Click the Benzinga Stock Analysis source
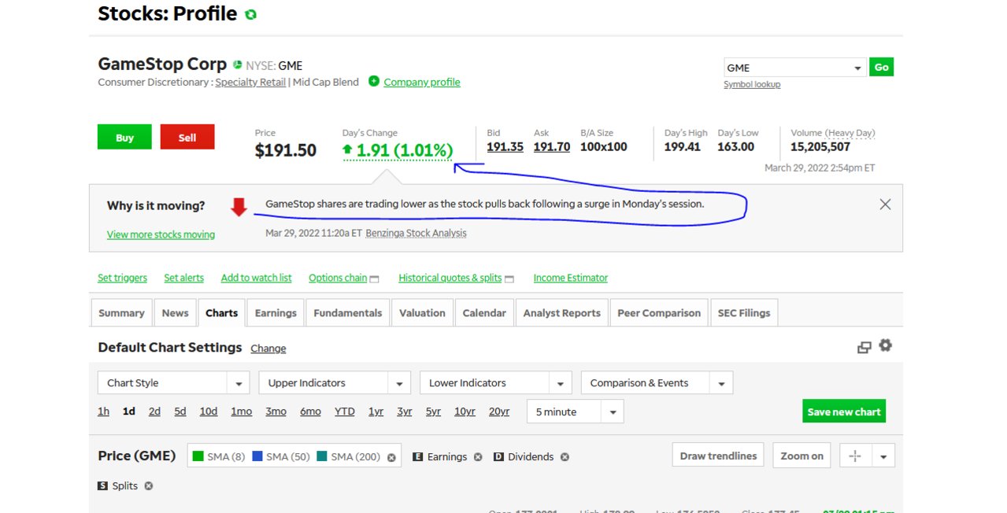 pos(416,233)
